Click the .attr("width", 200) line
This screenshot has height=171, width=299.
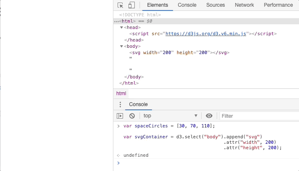pyautogui.click(x=250, y=142)
